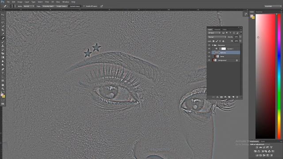Image resolution: width=283 pixels, height=159 pixels.
Task: Add a Brightness/Contrast adjustment
Action: click(x=257, y=147)
